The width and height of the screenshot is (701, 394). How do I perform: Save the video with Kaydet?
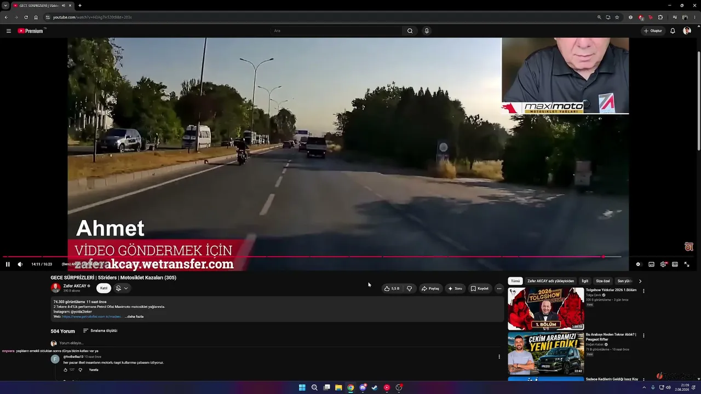[480, 288]
